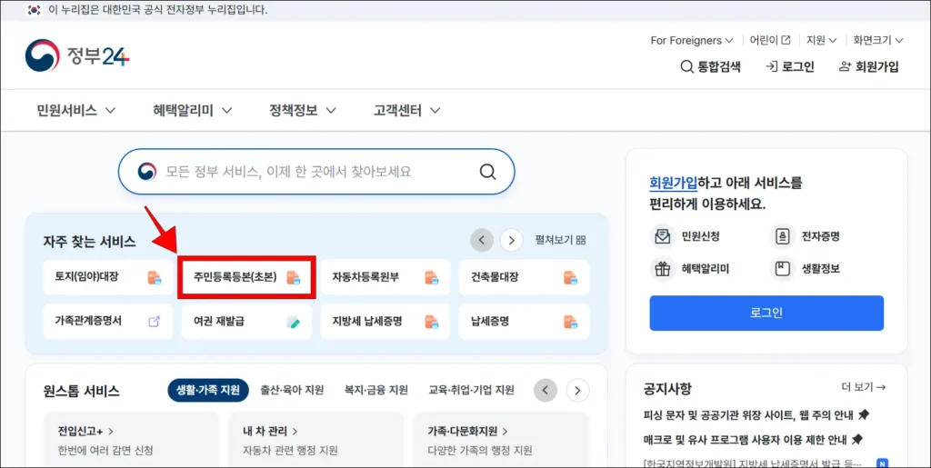
Task: Click the Korean flag icon in the top banner
Action: point(35,10)
